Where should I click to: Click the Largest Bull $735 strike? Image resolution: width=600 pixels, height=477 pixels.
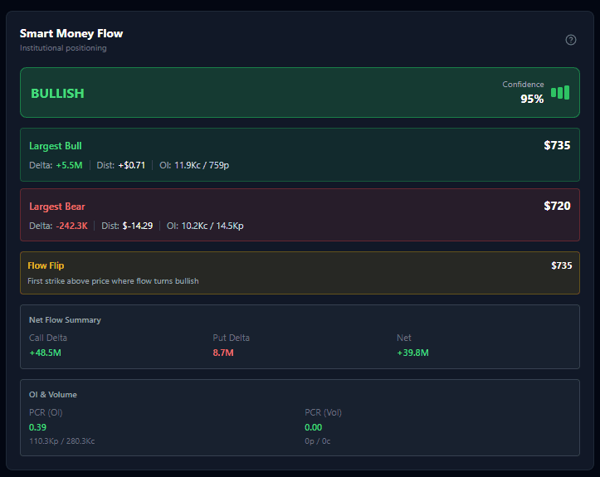557,145
